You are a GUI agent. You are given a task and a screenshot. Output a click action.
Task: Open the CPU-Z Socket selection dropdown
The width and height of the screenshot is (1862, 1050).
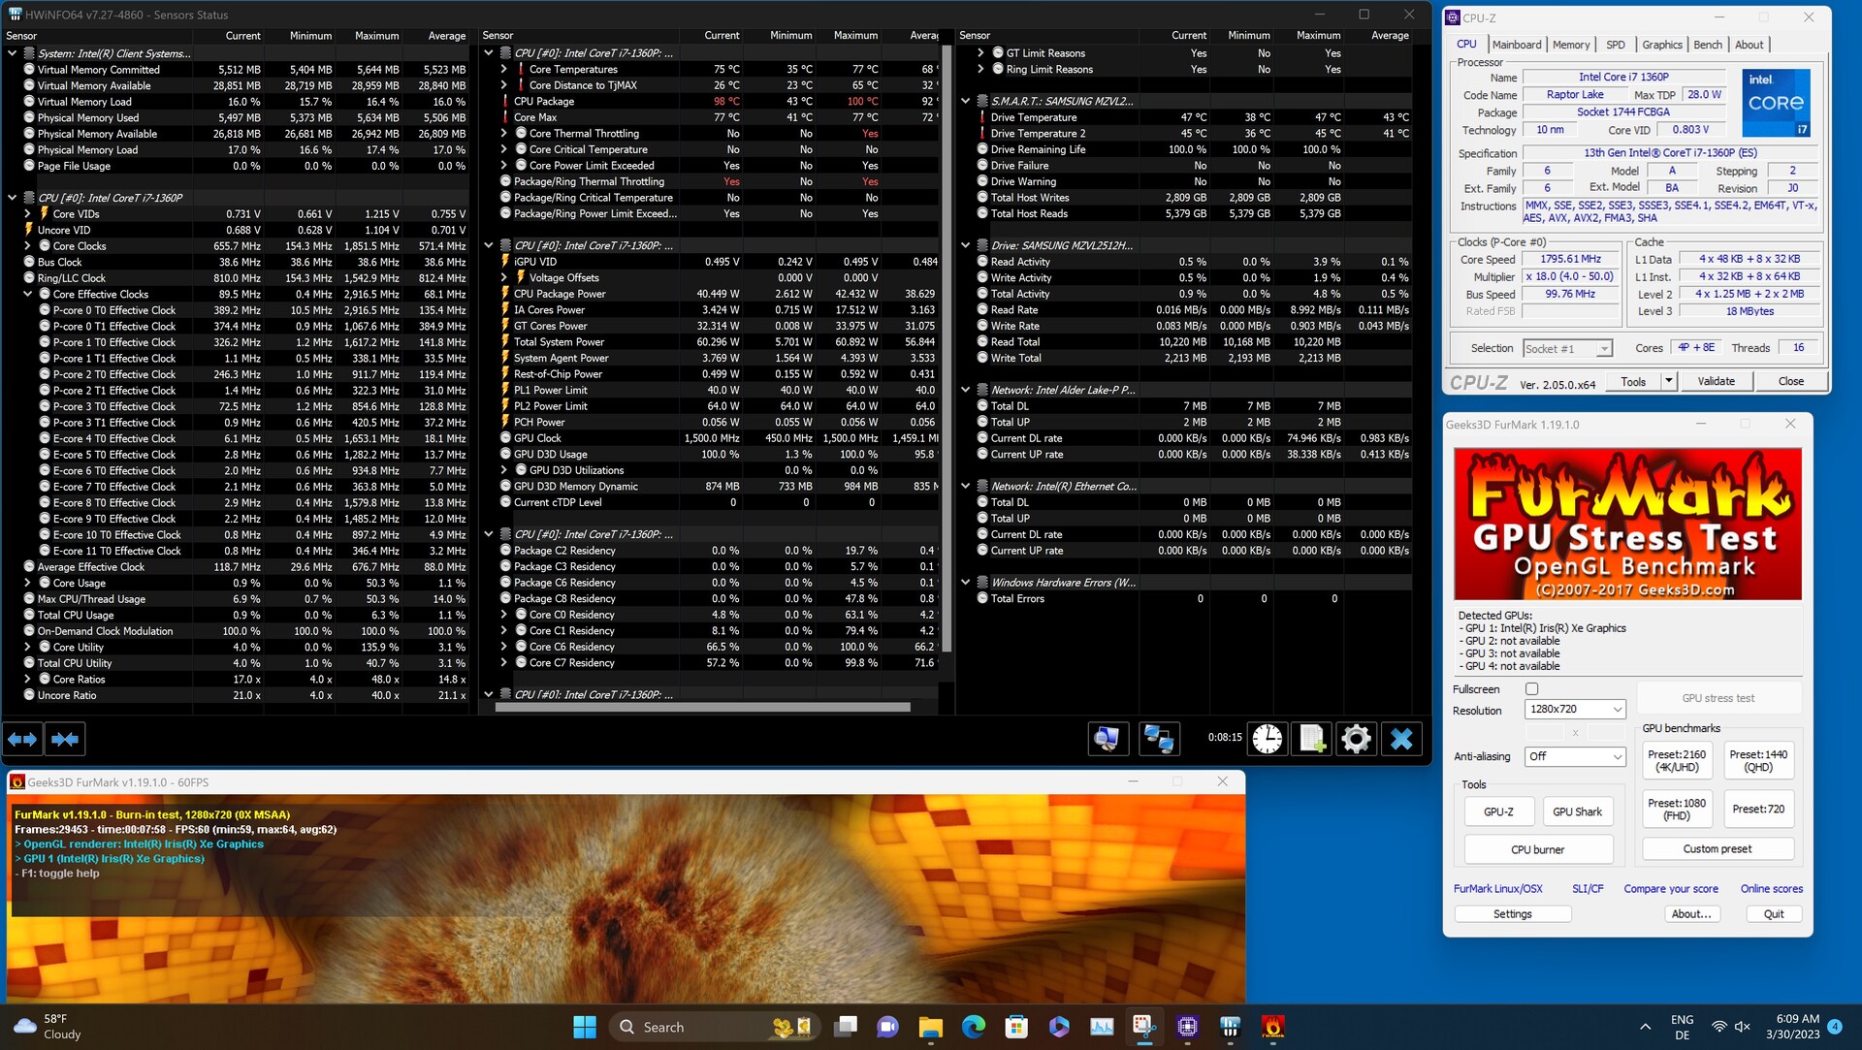coord(1567,348)
